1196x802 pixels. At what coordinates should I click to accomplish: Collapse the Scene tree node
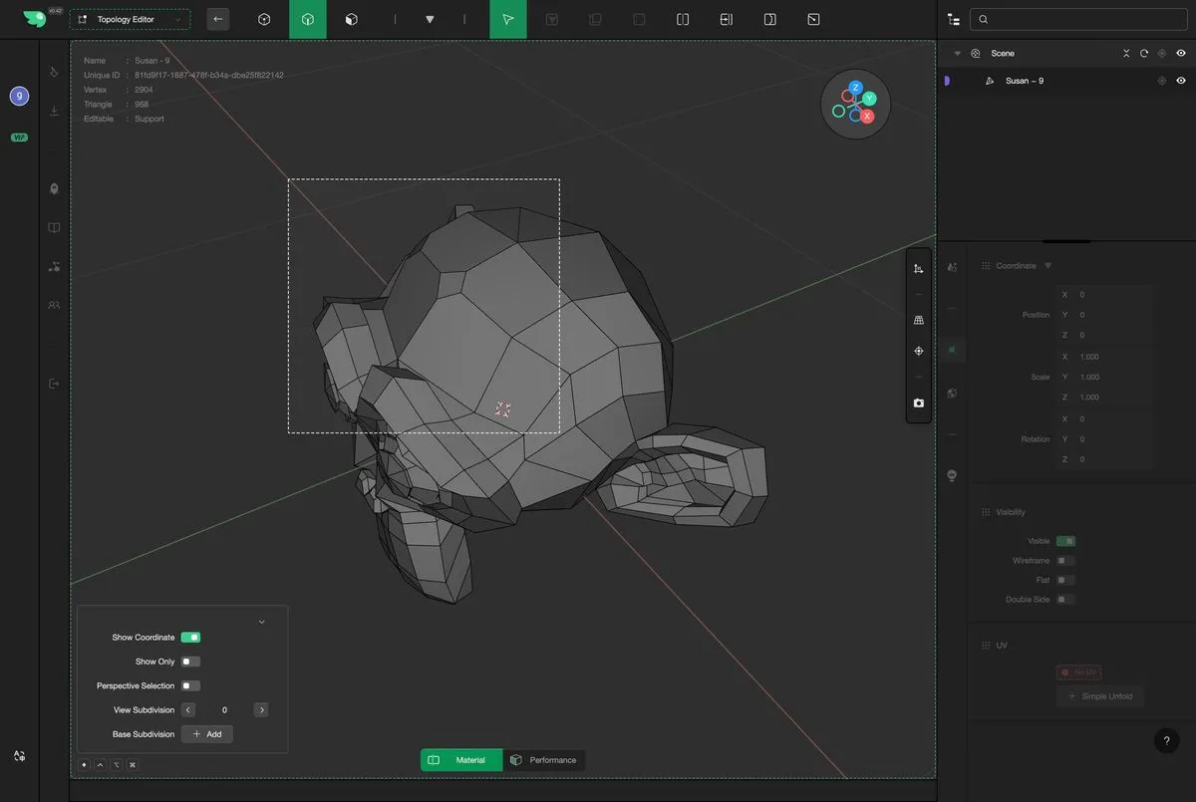pyautogui.click(x=957, y=54)
